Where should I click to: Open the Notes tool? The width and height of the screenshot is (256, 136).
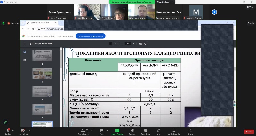pos(190,132)
